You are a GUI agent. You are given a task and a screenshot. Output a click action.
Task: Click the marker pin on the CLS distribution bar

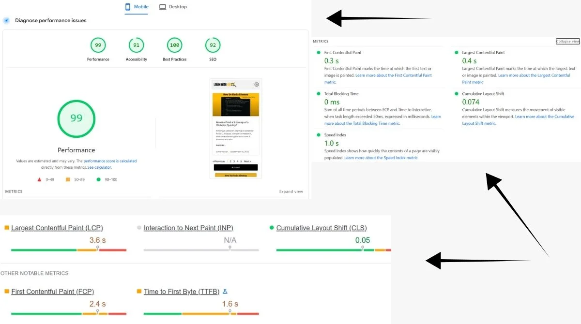[x=362, y=247]
